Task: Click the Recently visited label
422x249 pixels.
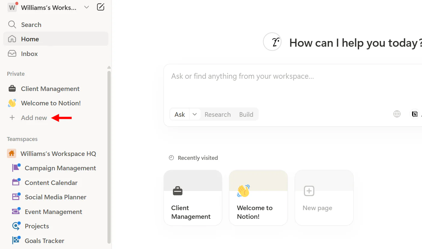Action: pos(198,158)
